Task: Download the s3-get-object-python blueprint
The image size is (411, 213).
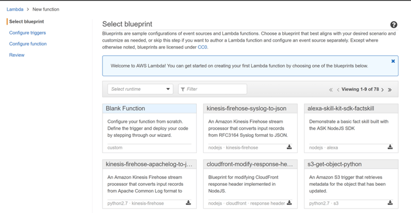Action: 390,202
